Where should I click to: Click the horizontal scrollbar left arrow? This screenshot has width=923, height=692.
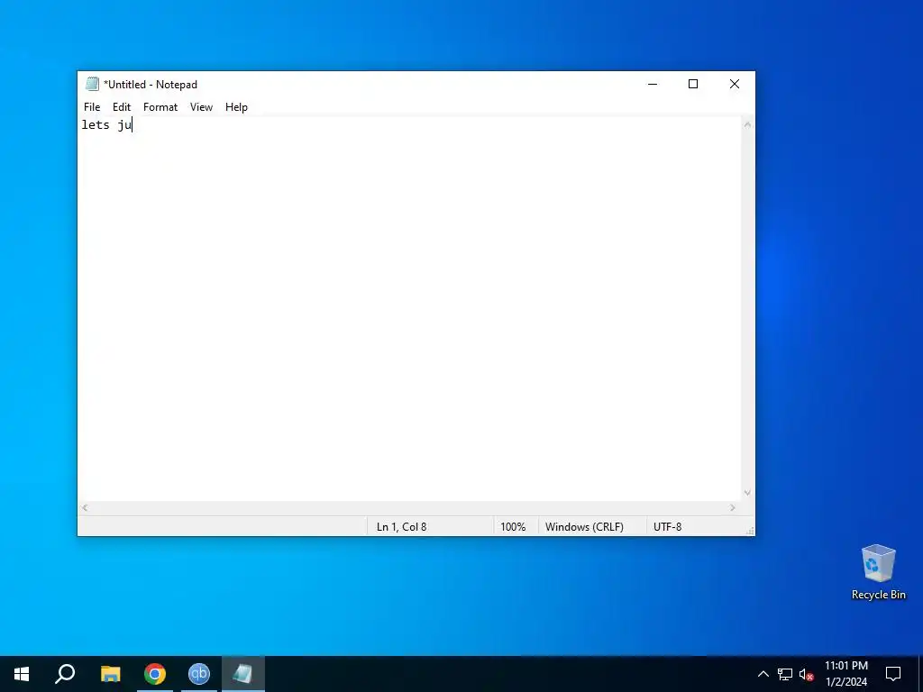tap(85, 508)
